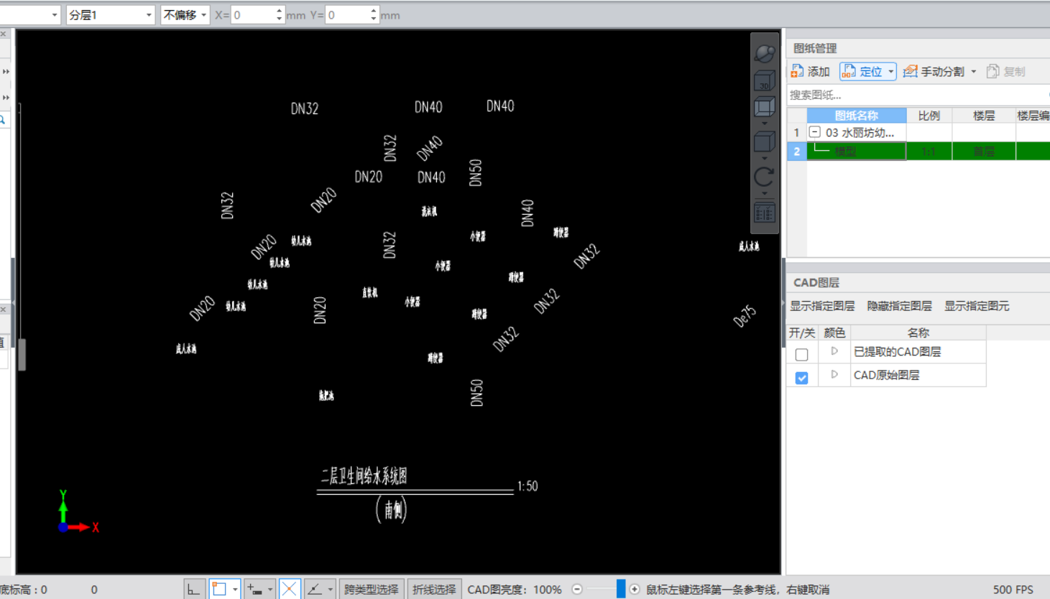Uncheck the CAD原始图层 checkbox
This screenshot has width=1050, height=599.
coord(801,377)
